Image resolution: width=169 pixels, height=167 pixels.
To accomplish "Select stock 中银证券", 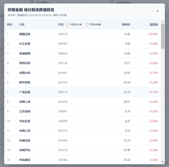I will tap(25, 141).
